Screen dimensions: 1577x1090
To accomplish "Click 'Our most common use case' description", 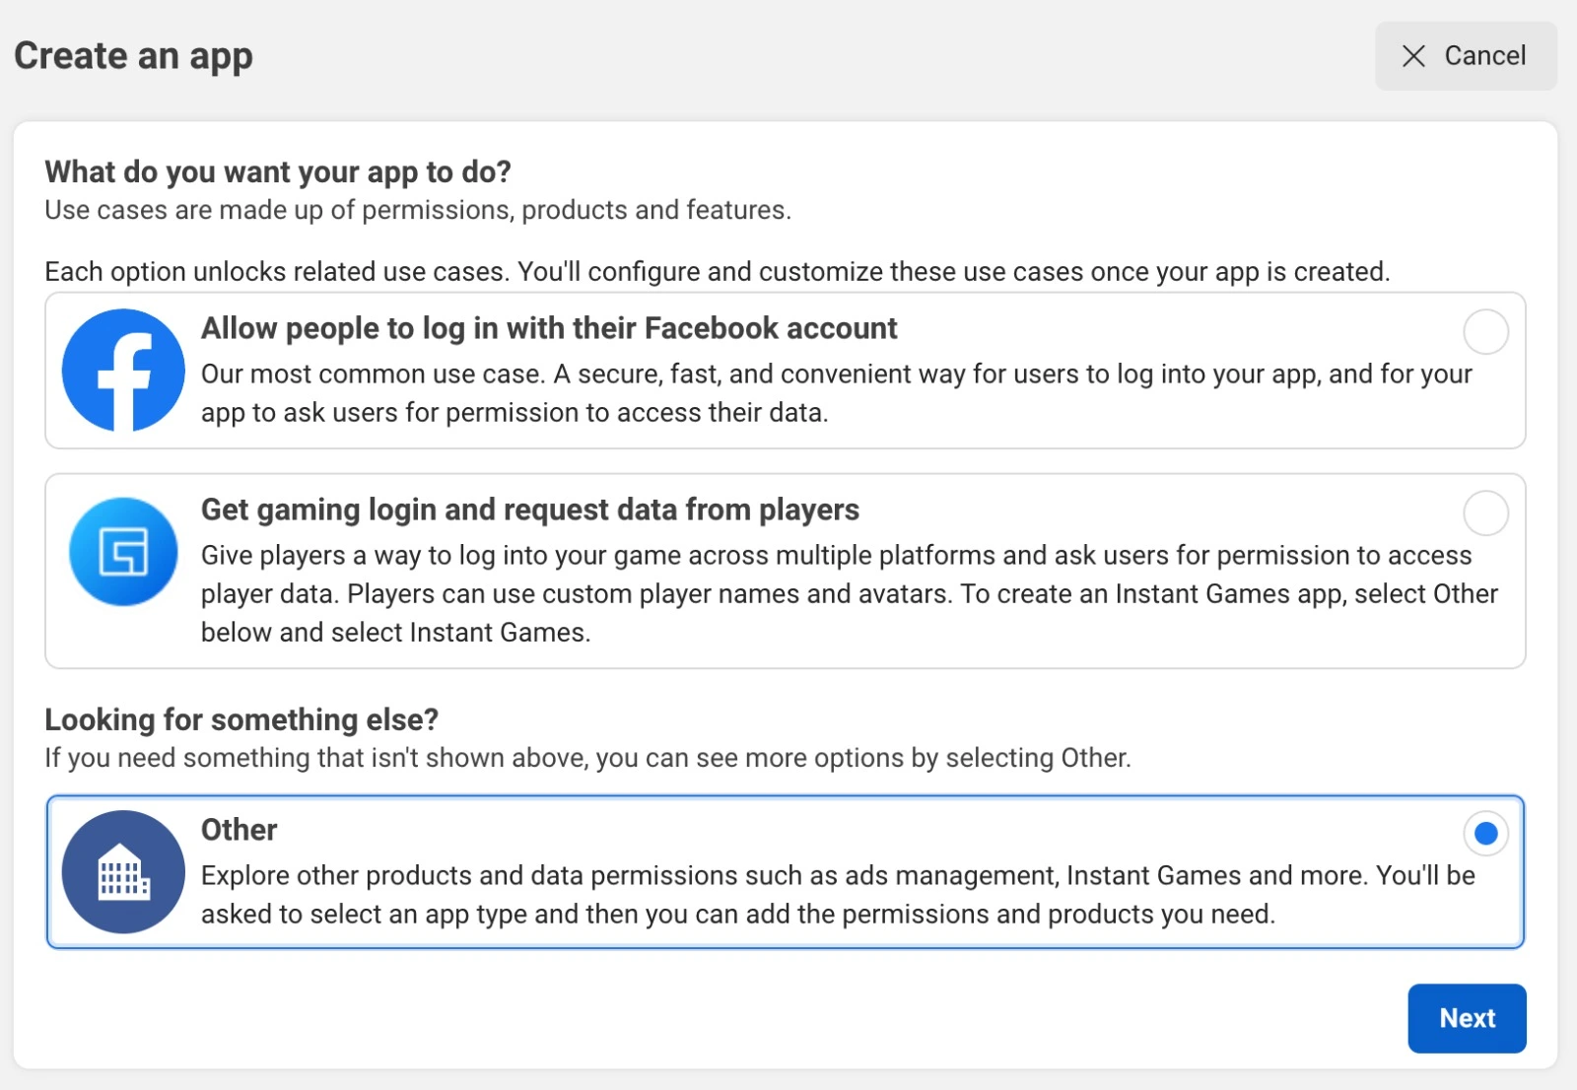I will [x=837, y=393].
